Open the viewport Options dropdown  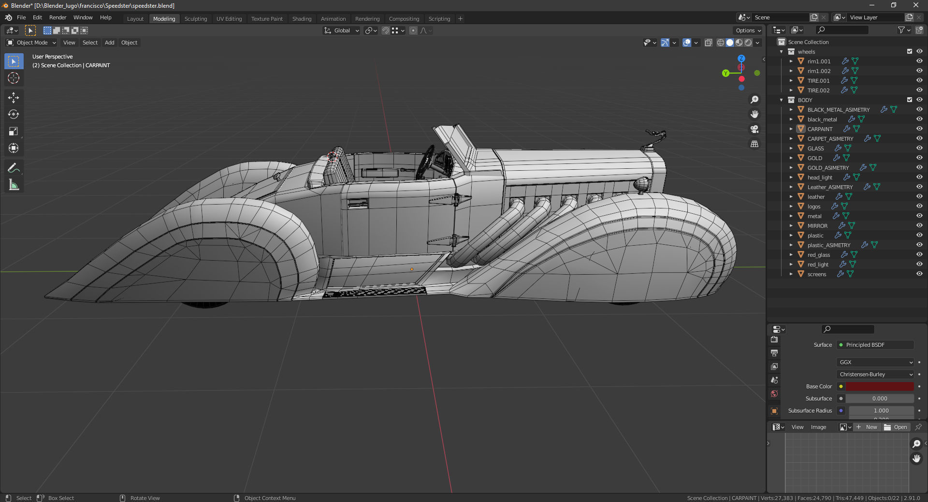pos(748,30)
